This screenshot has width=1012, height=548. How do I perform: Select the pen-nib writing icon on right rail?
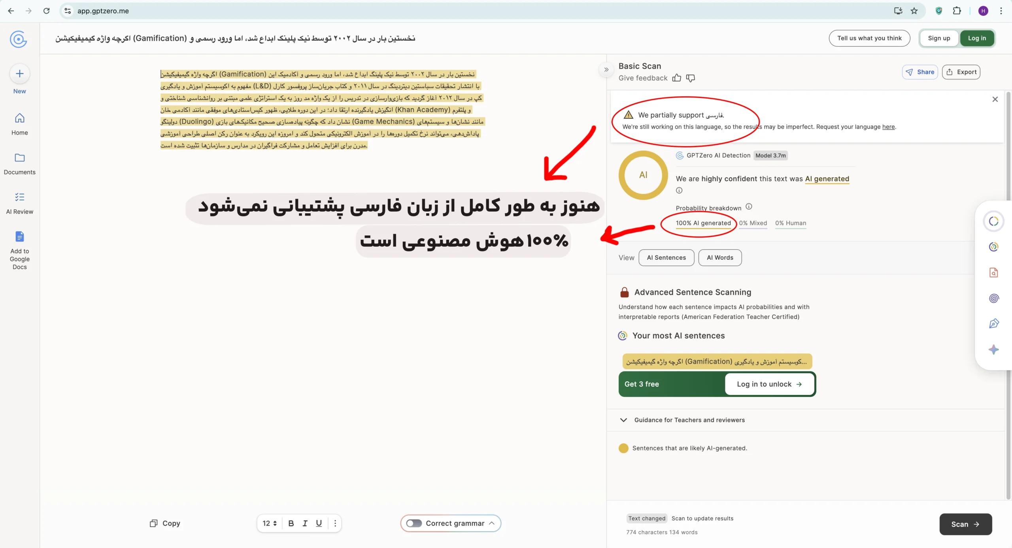pos(994,323)
